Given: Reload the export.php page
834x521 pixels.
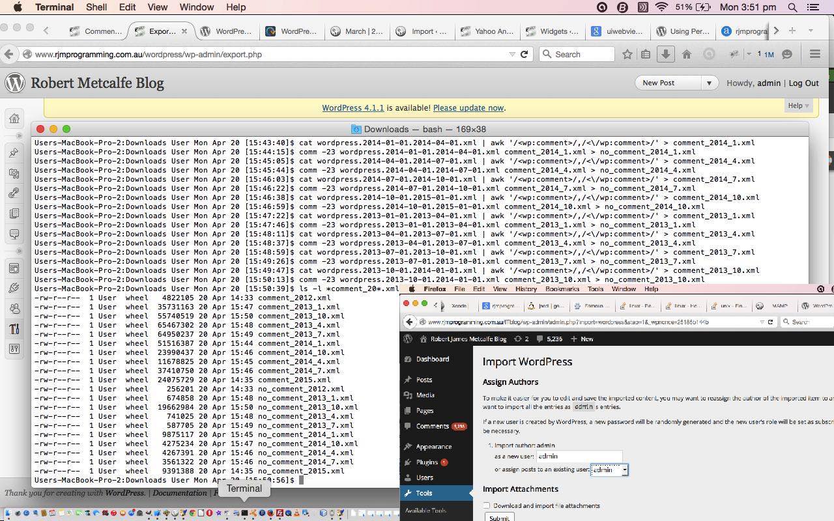Looking at the screenshot, I should click(524, 54).
